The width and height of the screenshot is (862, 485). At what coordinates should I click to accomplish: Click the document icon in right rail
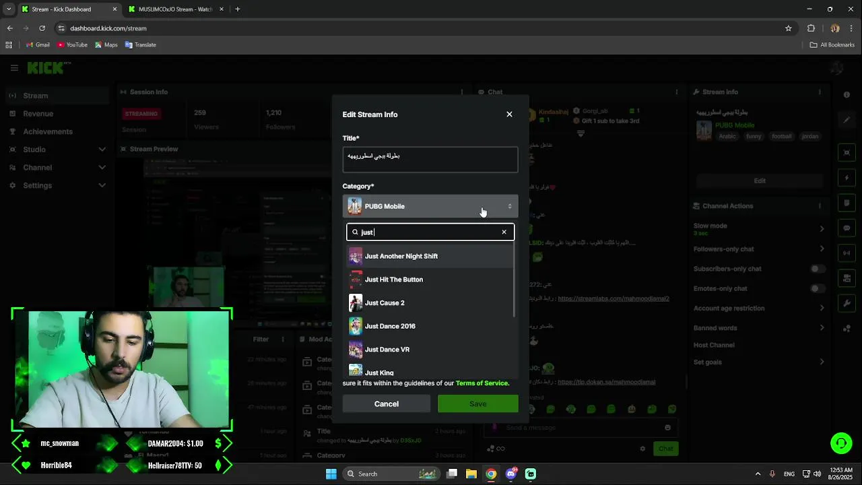847,203
